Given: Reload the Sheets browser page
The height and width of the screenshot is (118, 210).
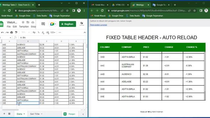Looking at the screenshot, I should (9, 10).
